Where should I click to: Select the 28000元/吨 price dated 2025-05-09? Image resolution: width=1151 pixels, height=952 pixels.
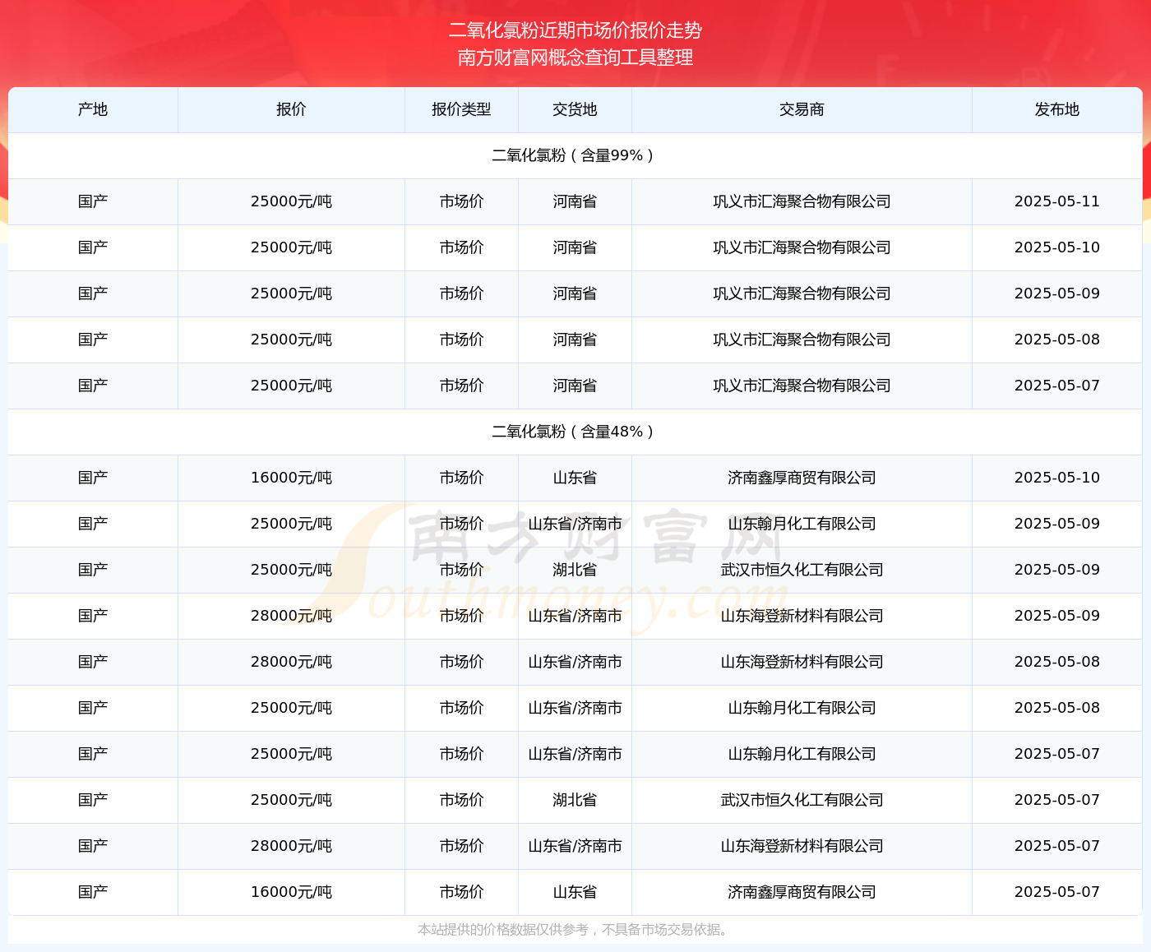(291, 616)
